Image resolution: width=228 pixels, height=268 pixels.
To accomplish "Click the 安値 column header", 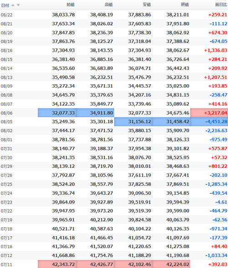I will [147, 5].
